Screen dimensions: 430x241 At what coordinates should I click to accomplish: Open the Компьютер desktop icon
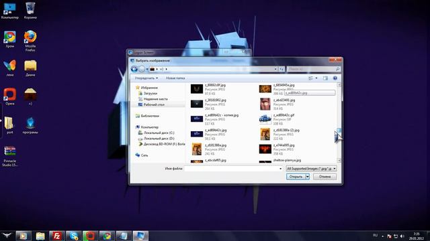[9, 11]
